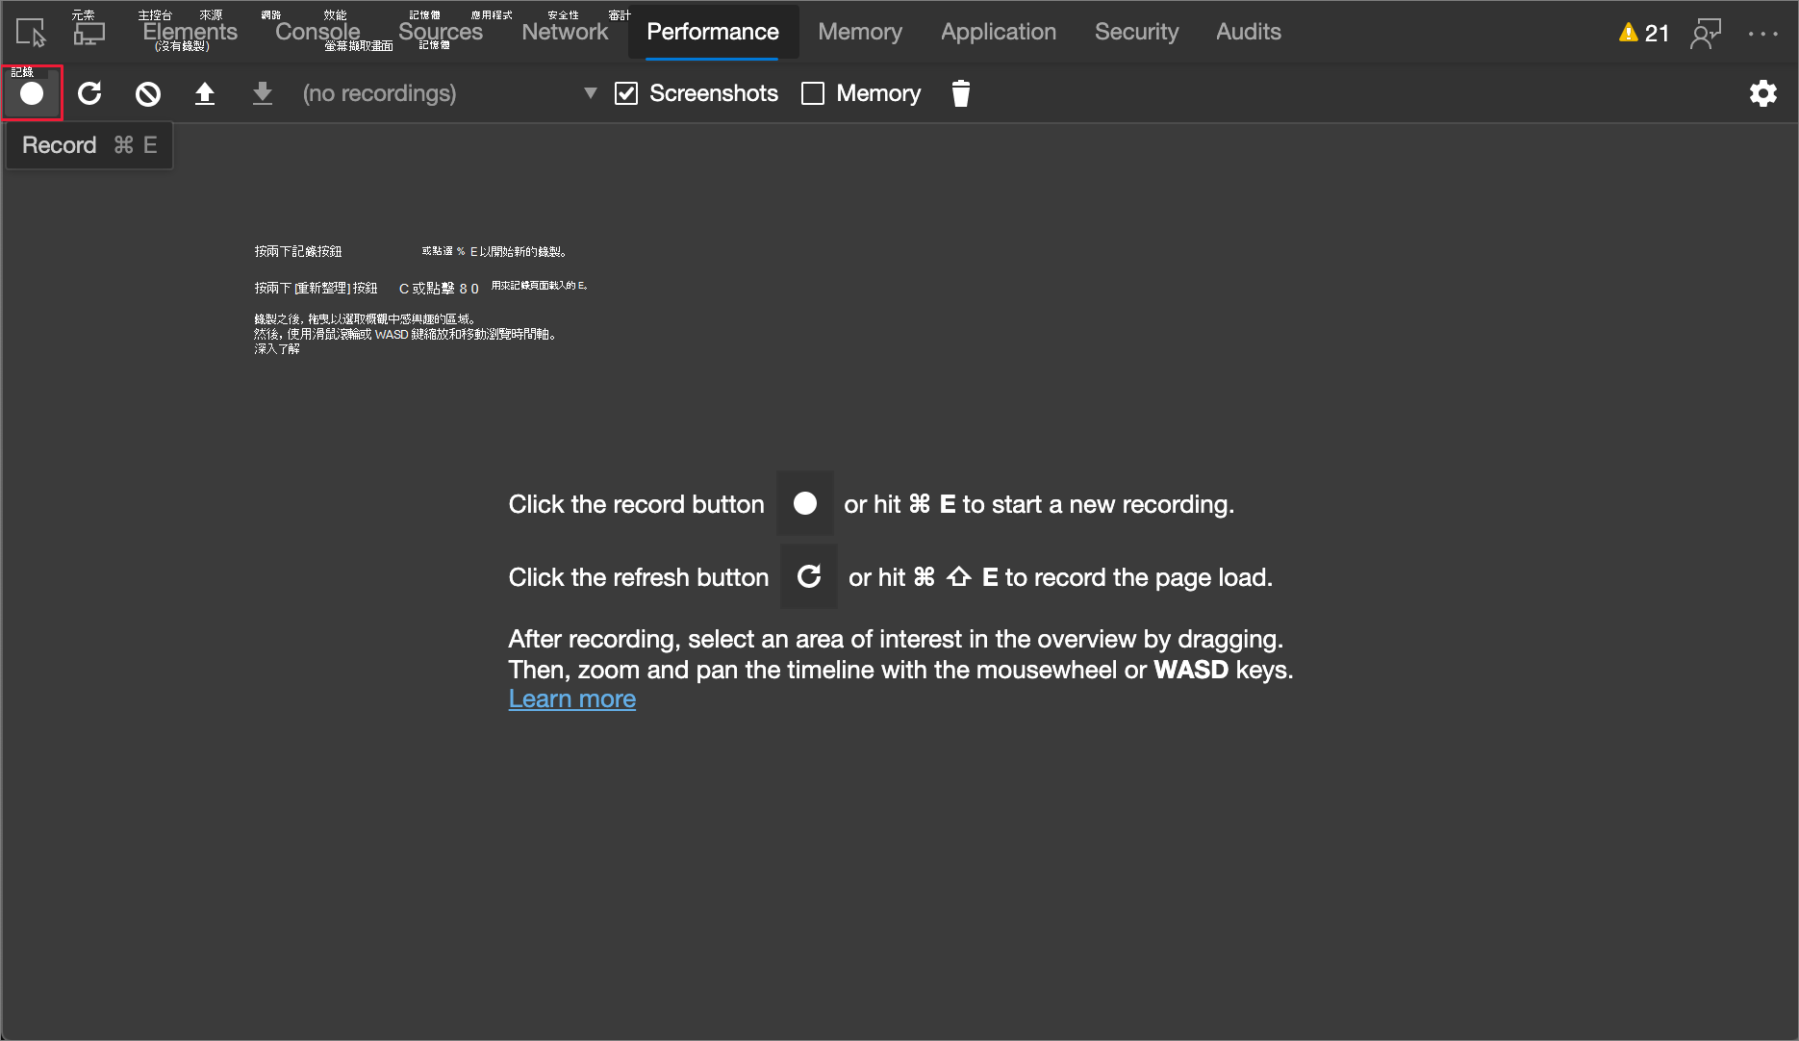Expand the (no recordings) dropdown
This screenshot has width=1799, height=1041.
tap(450, 93)
